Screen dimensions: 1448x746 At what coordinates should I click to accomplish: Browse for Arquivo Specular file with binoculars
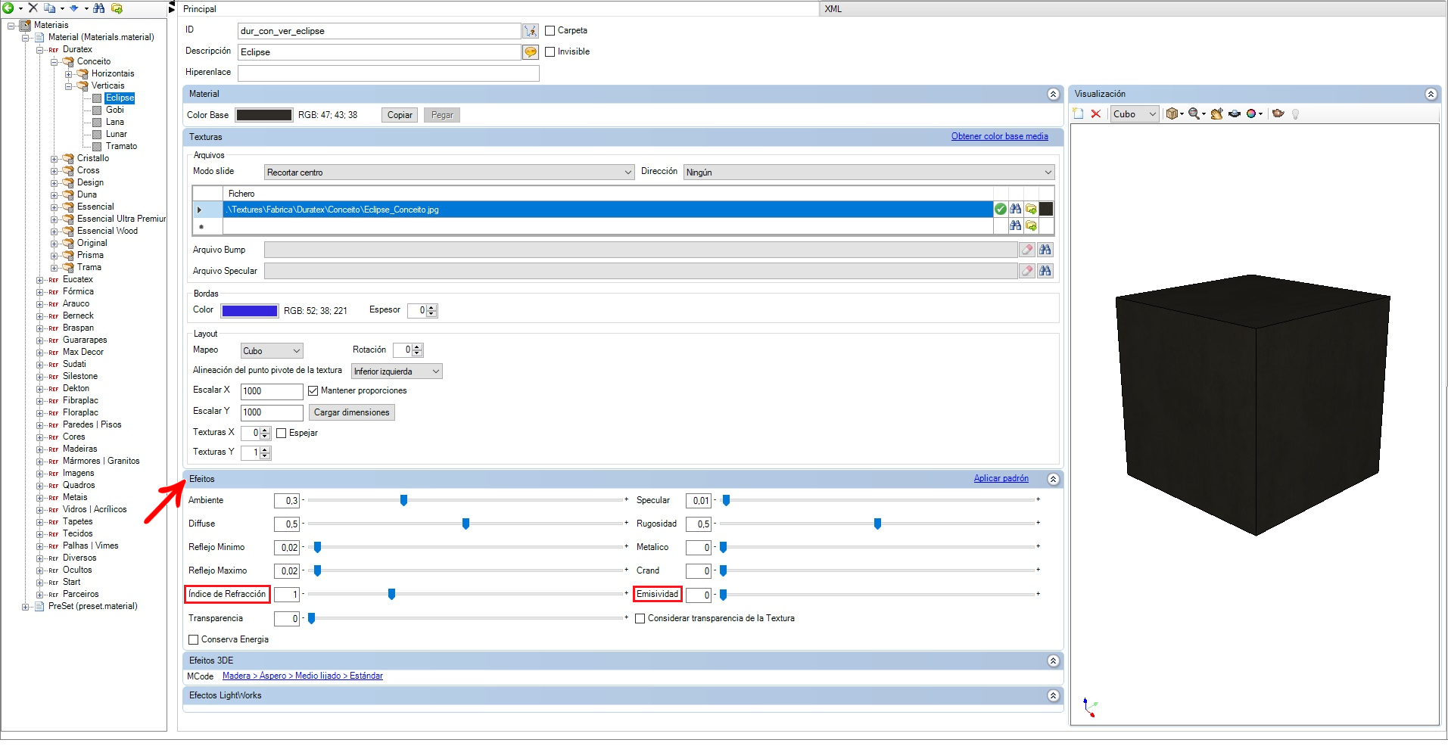[x=1045, y=271]
